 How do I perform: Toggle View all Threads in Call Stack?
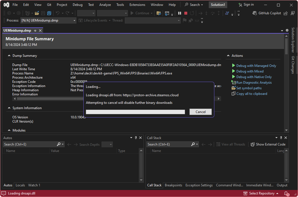[x=231, y=144]
